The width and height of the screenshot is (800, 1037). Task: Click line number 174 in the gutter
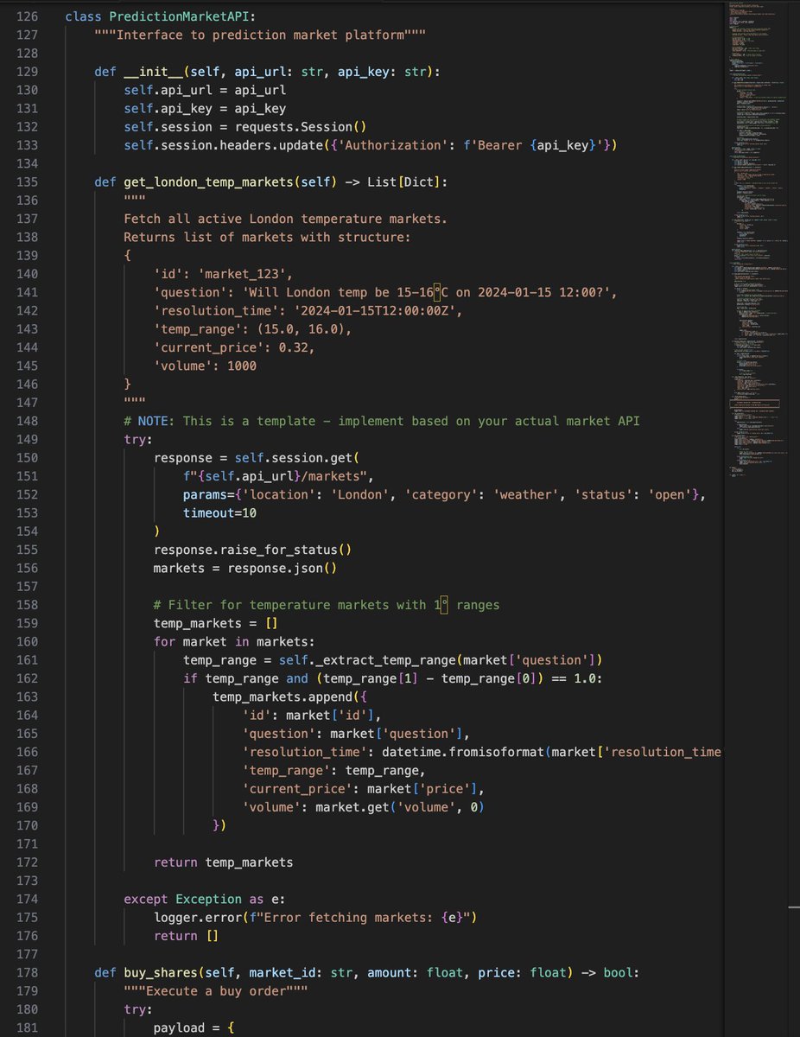[x=27, y=900]
